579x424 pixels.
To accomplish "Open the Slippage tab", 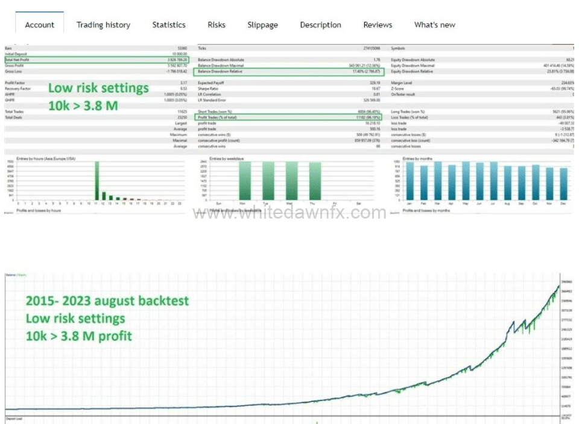I will (x=262, y=25).
